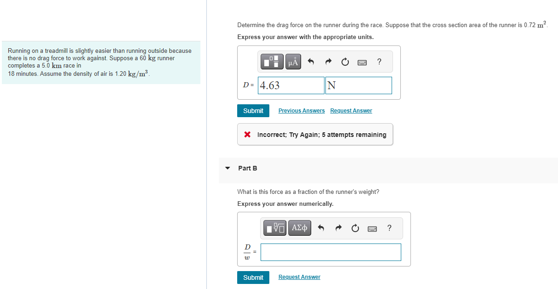Click the D value field showing 4.63
This screenshot has height=289, width=558.
pos(290,85)
